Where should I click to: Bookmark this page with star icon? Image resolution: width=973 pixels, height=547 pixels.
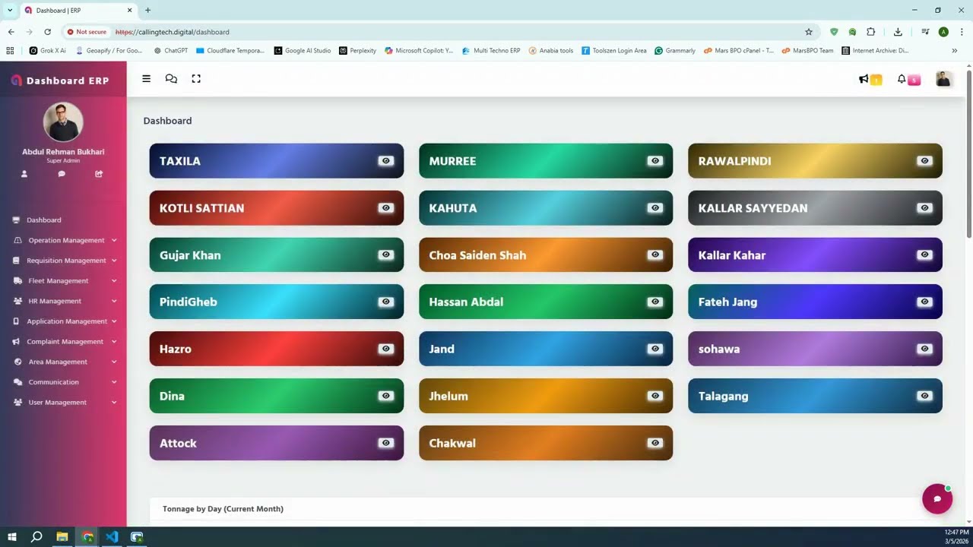pyautogui.click(x=809, y=32)
